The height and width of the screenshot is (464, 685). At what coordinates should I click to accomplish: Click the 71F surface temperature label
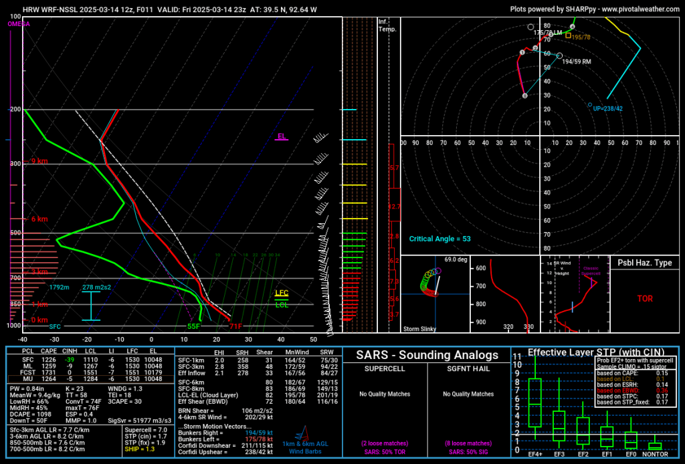(235, 326)
